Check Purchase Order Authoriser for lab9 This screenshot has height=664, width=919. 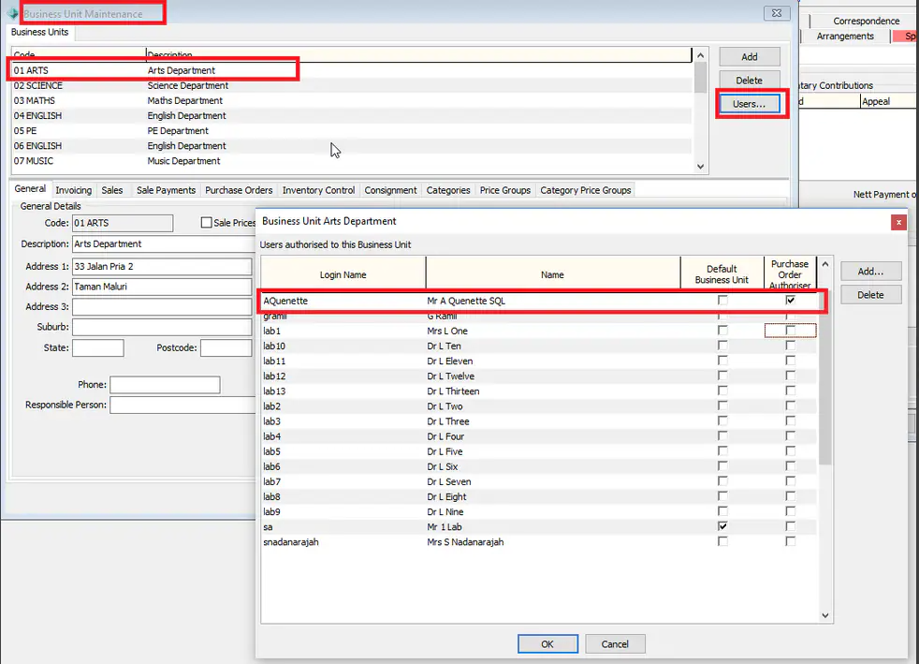pos(790,511)
